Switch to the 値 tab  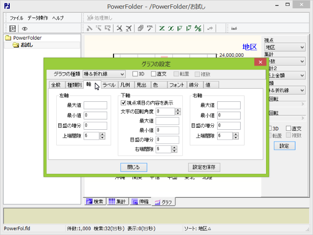pyautogui.click(x=211, y=85)
